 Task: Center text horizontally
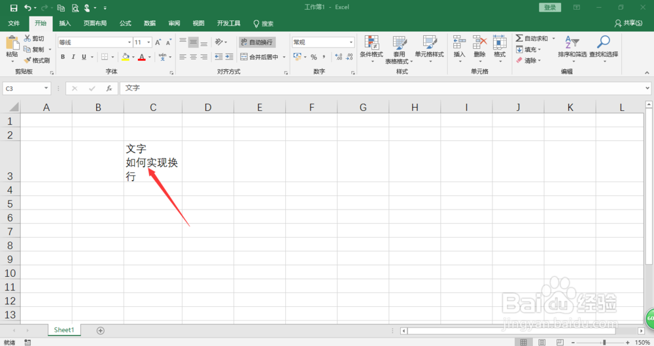pyautogui.click(x=193, y=57)
